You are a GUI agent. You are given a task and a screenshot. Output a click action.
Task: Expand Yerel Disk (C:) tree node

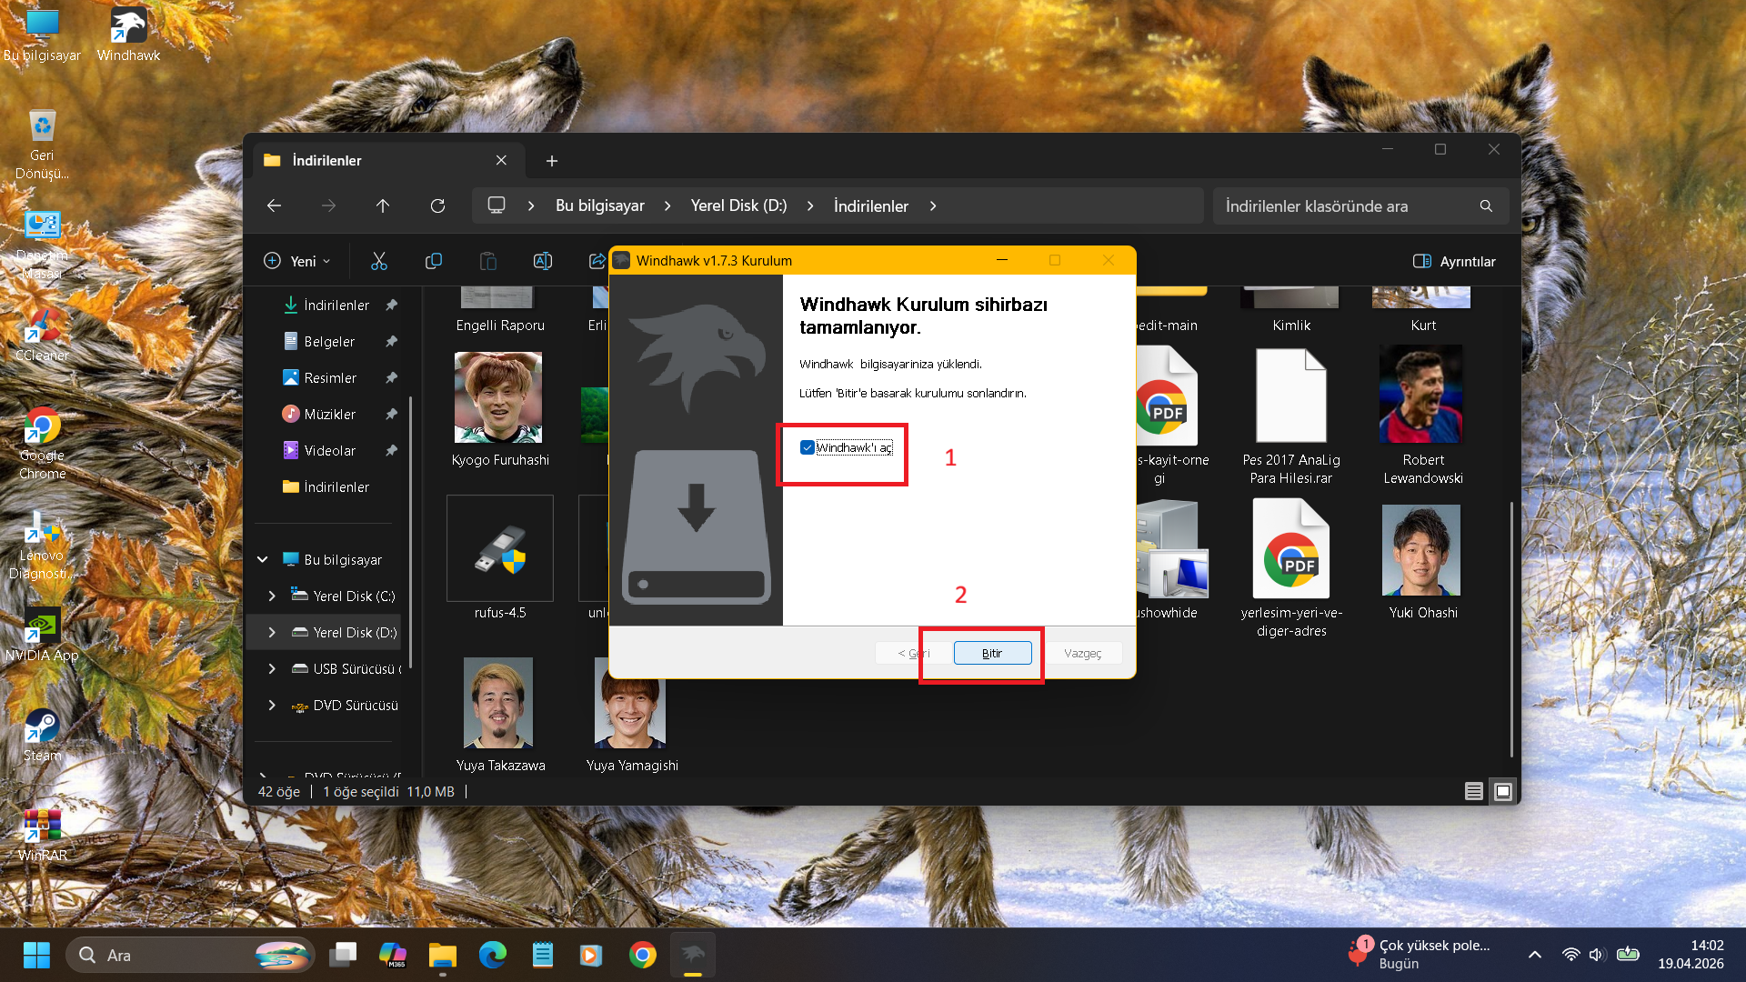pyautogui.click(x=272, y=596)
